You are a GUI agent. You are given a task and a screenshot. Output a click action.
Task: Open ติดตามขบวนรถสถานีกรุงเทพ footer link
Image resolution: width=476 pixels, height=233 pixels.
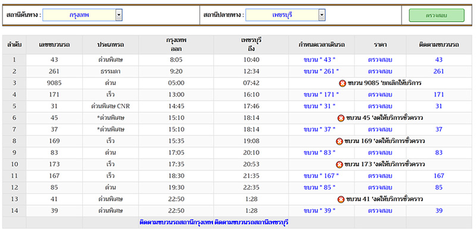coord(176,222)
